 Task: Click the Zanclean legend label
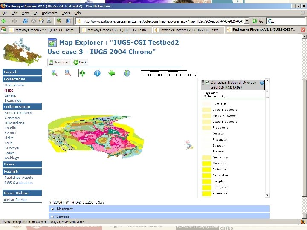point(219,146)
